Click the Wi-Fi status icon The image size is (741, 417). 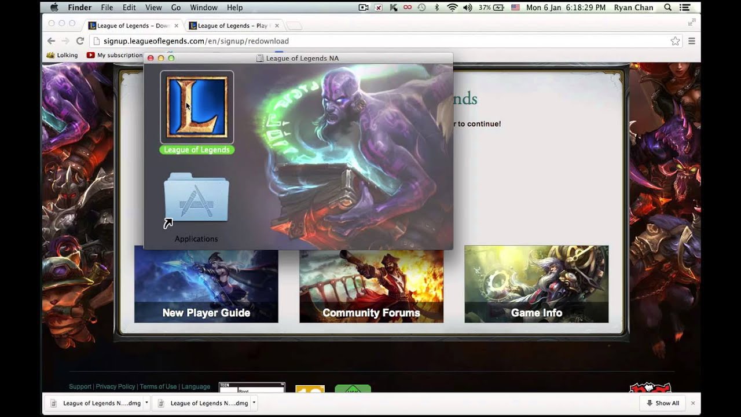click(452, 8)
